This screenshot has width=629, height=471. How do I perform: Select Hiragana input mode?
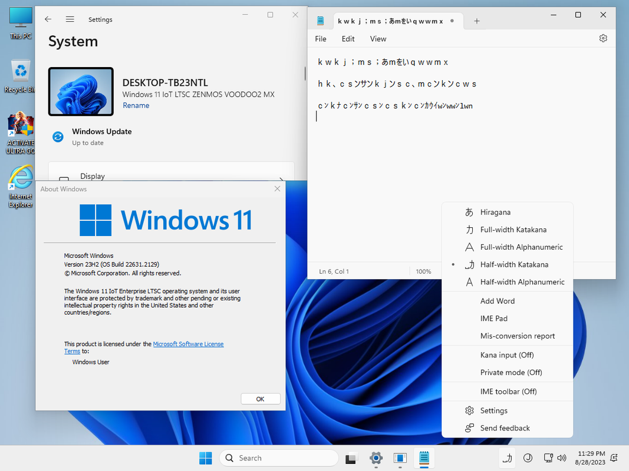[x=507, y=213]
